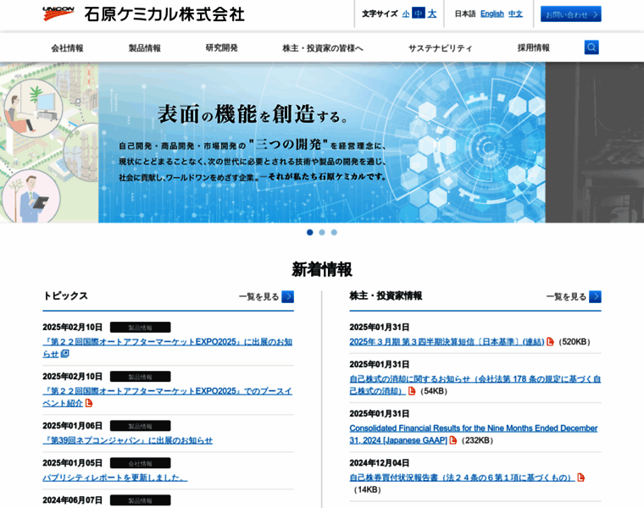Screen dimensions: 644x508
Task: Open サステナビリティ menu
Action: pos(440,48)
